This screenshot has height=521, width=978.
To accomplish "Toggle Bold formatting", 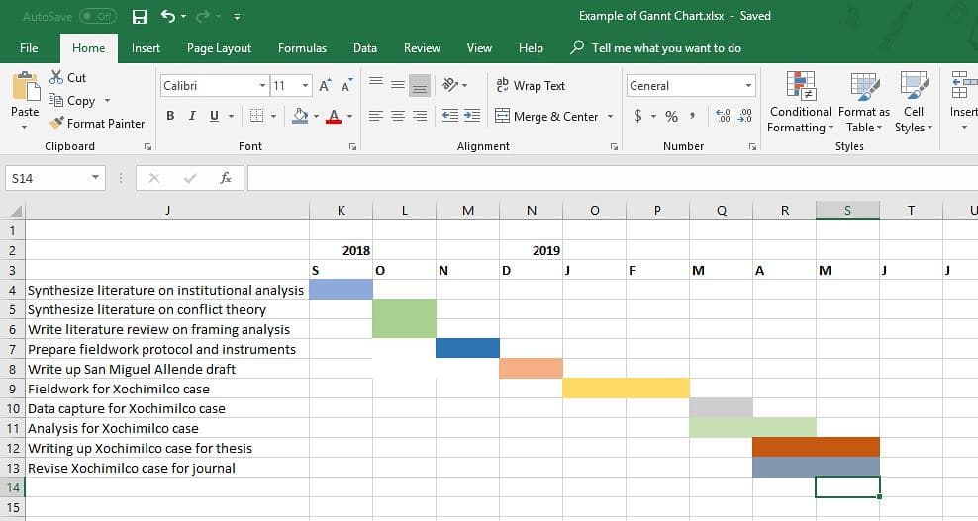I will coord(170,116).
